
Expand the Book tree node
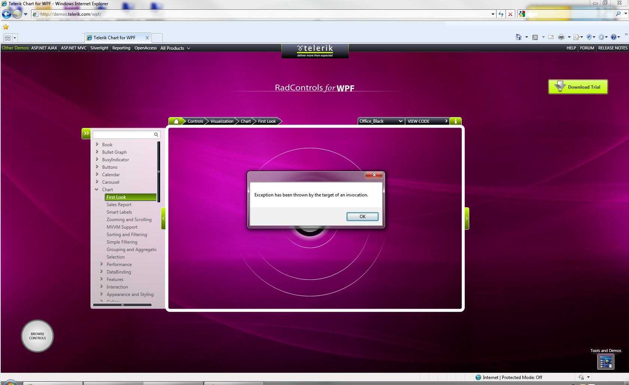tap(97, 144)
